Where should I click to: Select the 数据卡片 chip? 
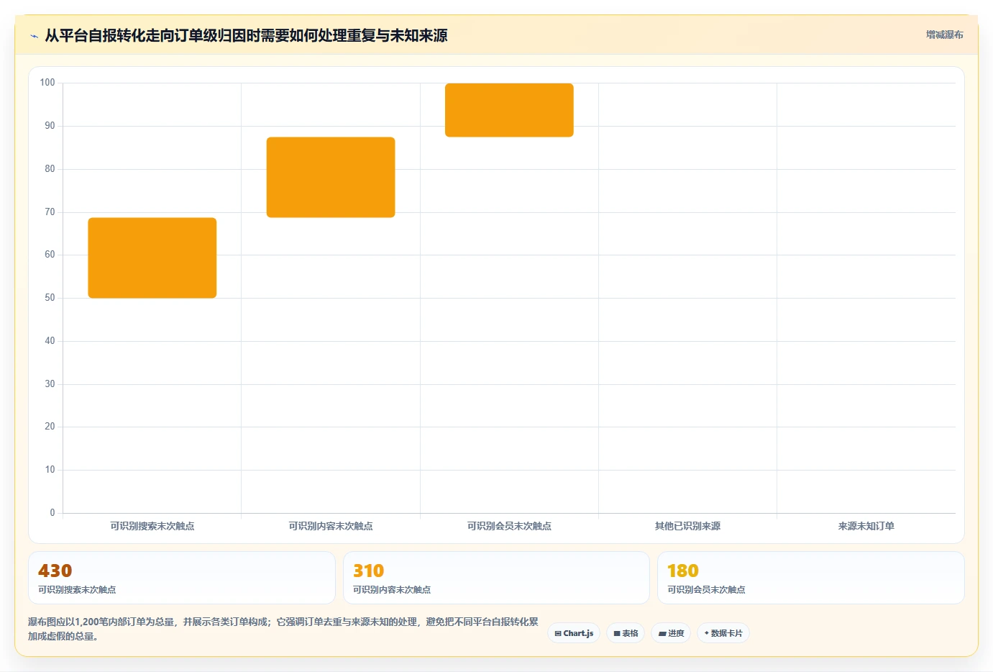(723, 633)
